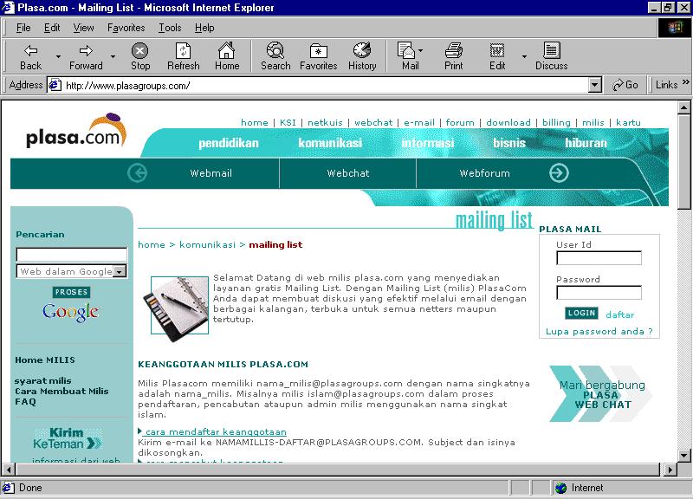Viewport: 693px width, 499px height.
Task: Open the Search toolbar button
Action: click(275, 56)
